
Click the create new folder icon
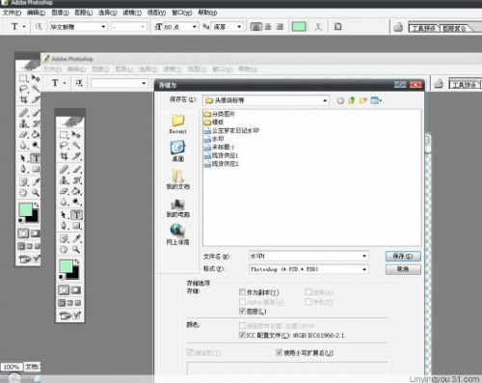(363, 100)
